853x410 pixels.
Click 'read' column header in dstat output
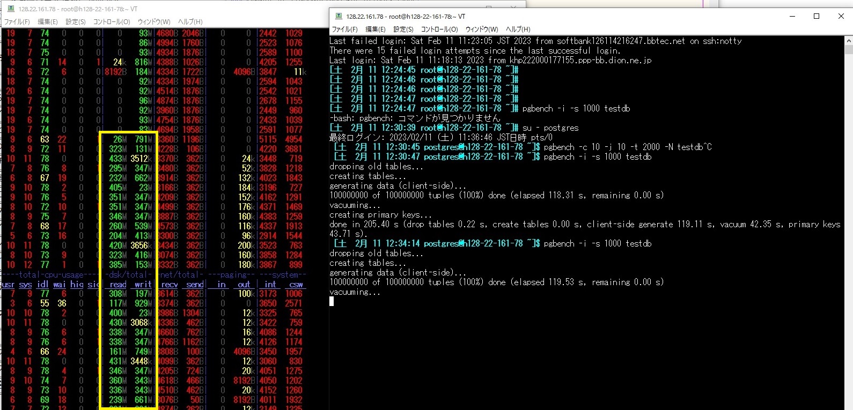tap(118, 285)
